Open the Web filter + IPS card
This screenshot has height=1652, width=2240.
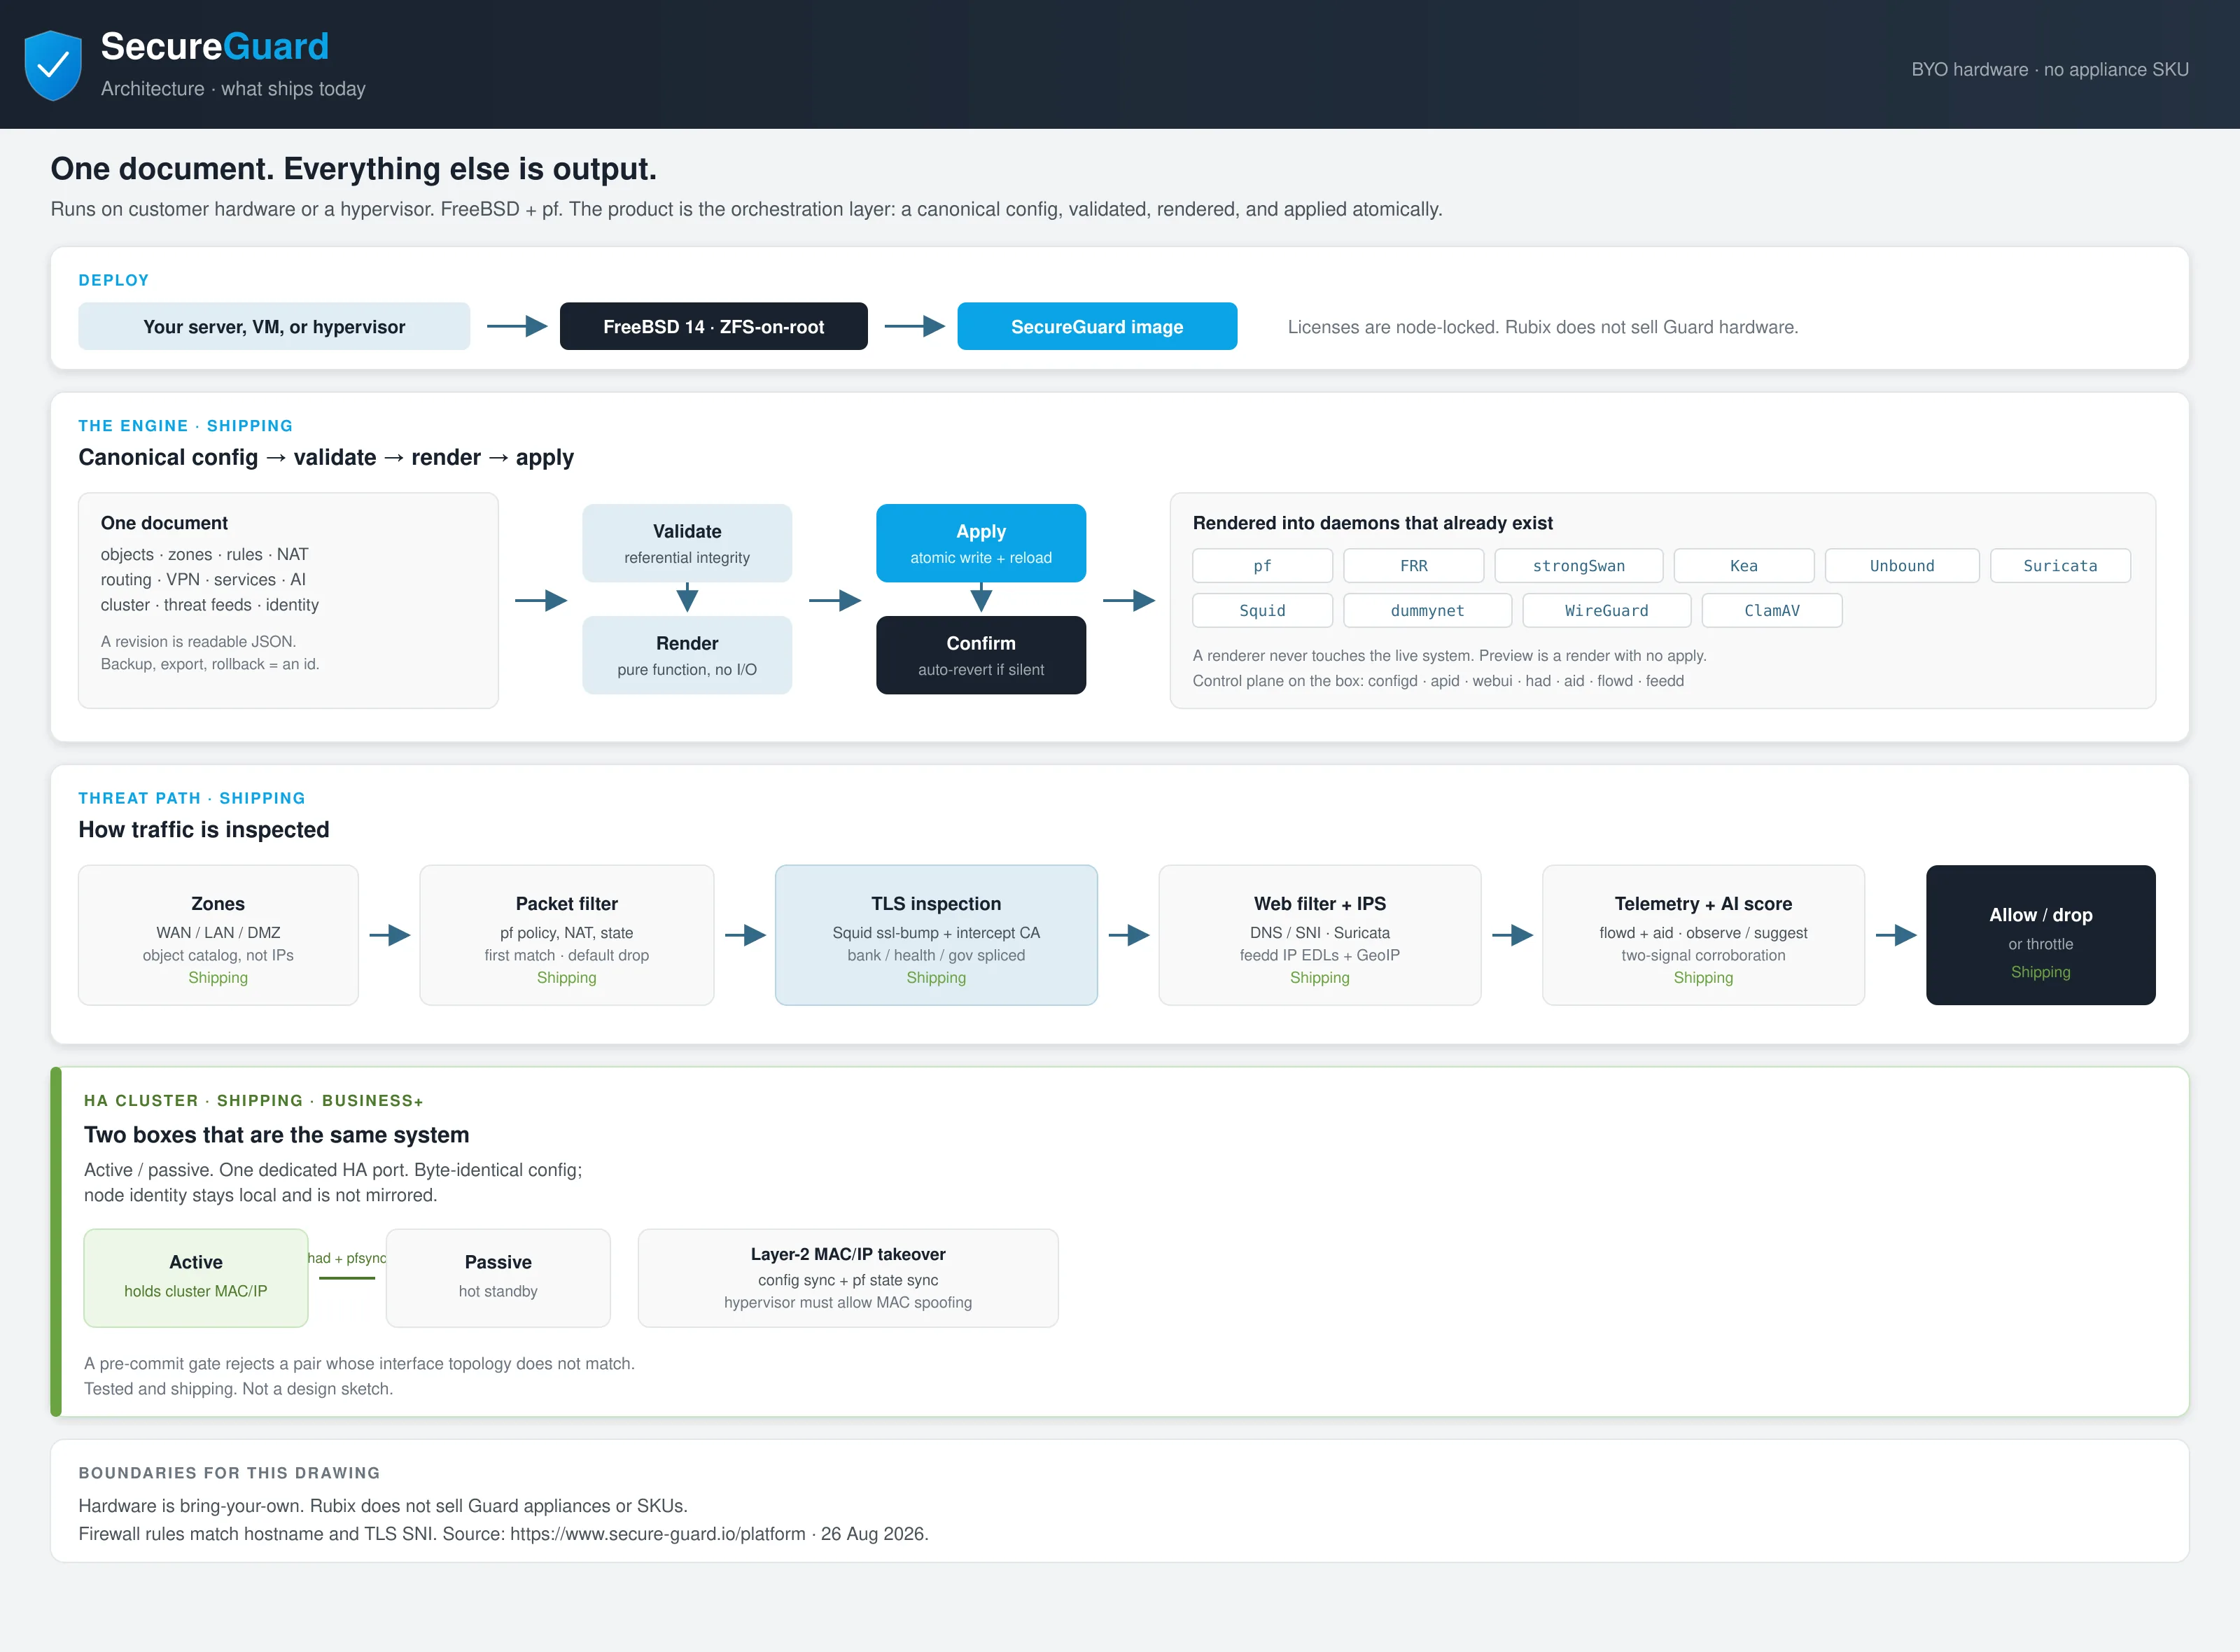pyautogui.click(x=1320, y=935)
